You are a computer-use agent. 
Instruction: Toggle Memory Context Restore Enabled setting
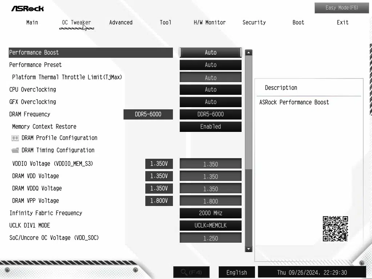pos(210,127)
